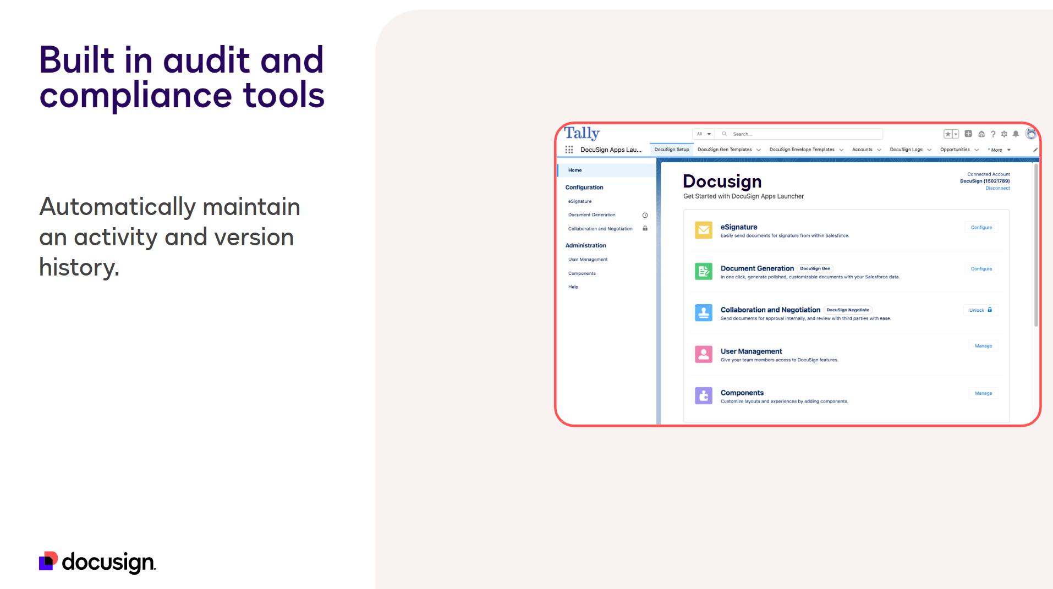Viewport: 1053px width, 589px height.
Task: Click the Configuration sidebar heading
Action: (x=584, y=188)
